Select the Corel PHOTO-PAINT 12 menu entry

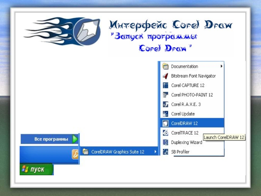click(x=192, y=95)
